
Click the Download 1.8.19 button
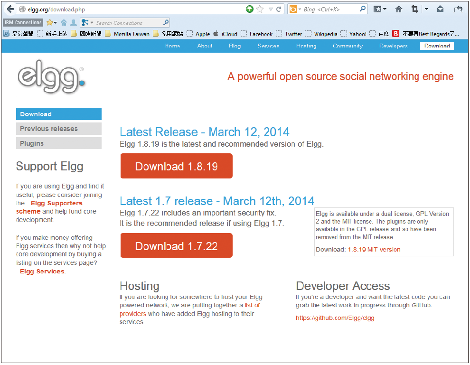(x=177, y=166)
